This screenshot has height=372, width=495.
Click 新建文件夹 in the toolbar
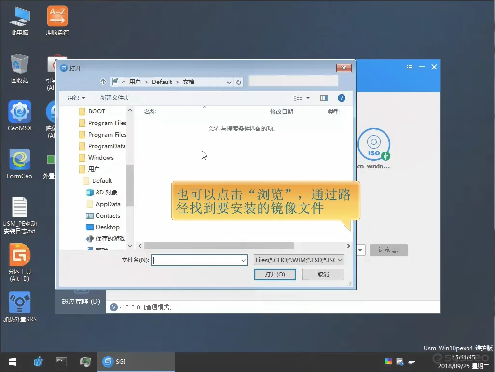click(114, 98)
